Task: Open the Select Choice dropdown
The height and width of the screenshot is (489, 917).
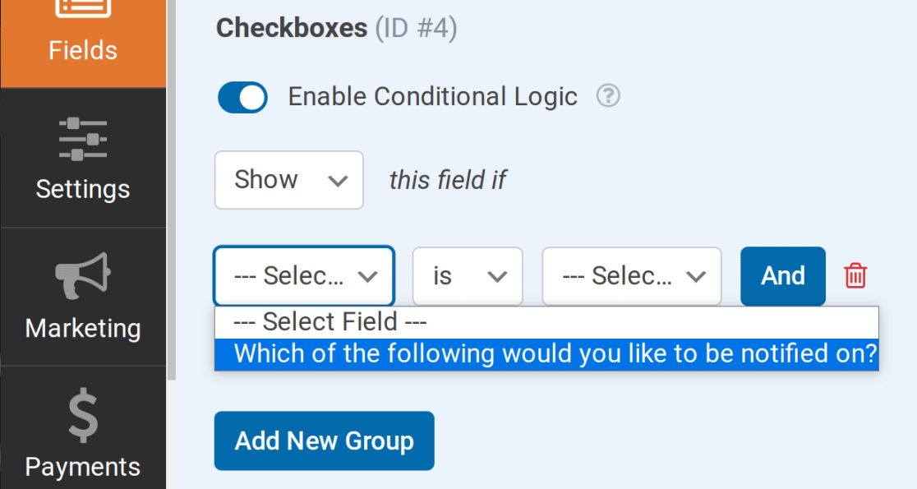Action: point(631,276)
